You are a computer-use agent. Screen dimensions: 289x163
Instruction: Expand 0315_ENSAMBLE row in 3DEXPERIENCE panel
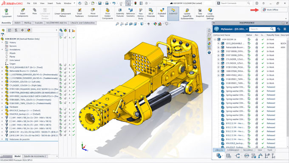(218, 43)
